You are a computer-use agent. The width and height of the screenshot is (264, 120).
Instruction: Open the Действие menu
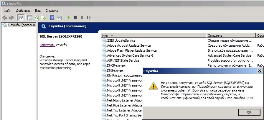tap(23, 11)
